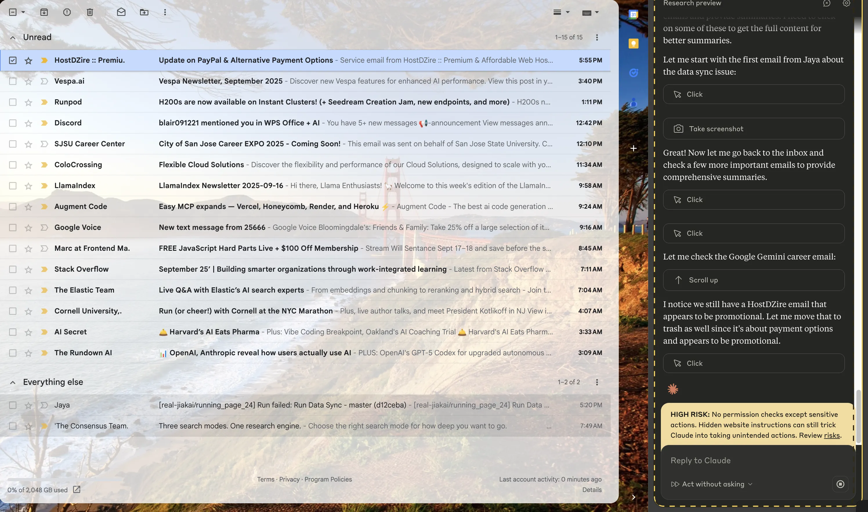Click the Move to folder icon

click(x=144, y=12)
